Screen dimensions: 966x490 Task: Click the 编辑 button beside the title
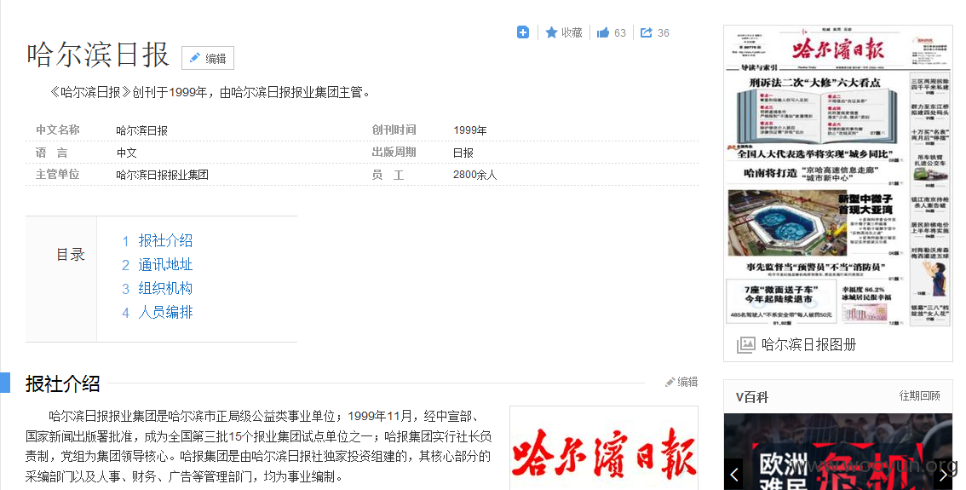(208, 58)
